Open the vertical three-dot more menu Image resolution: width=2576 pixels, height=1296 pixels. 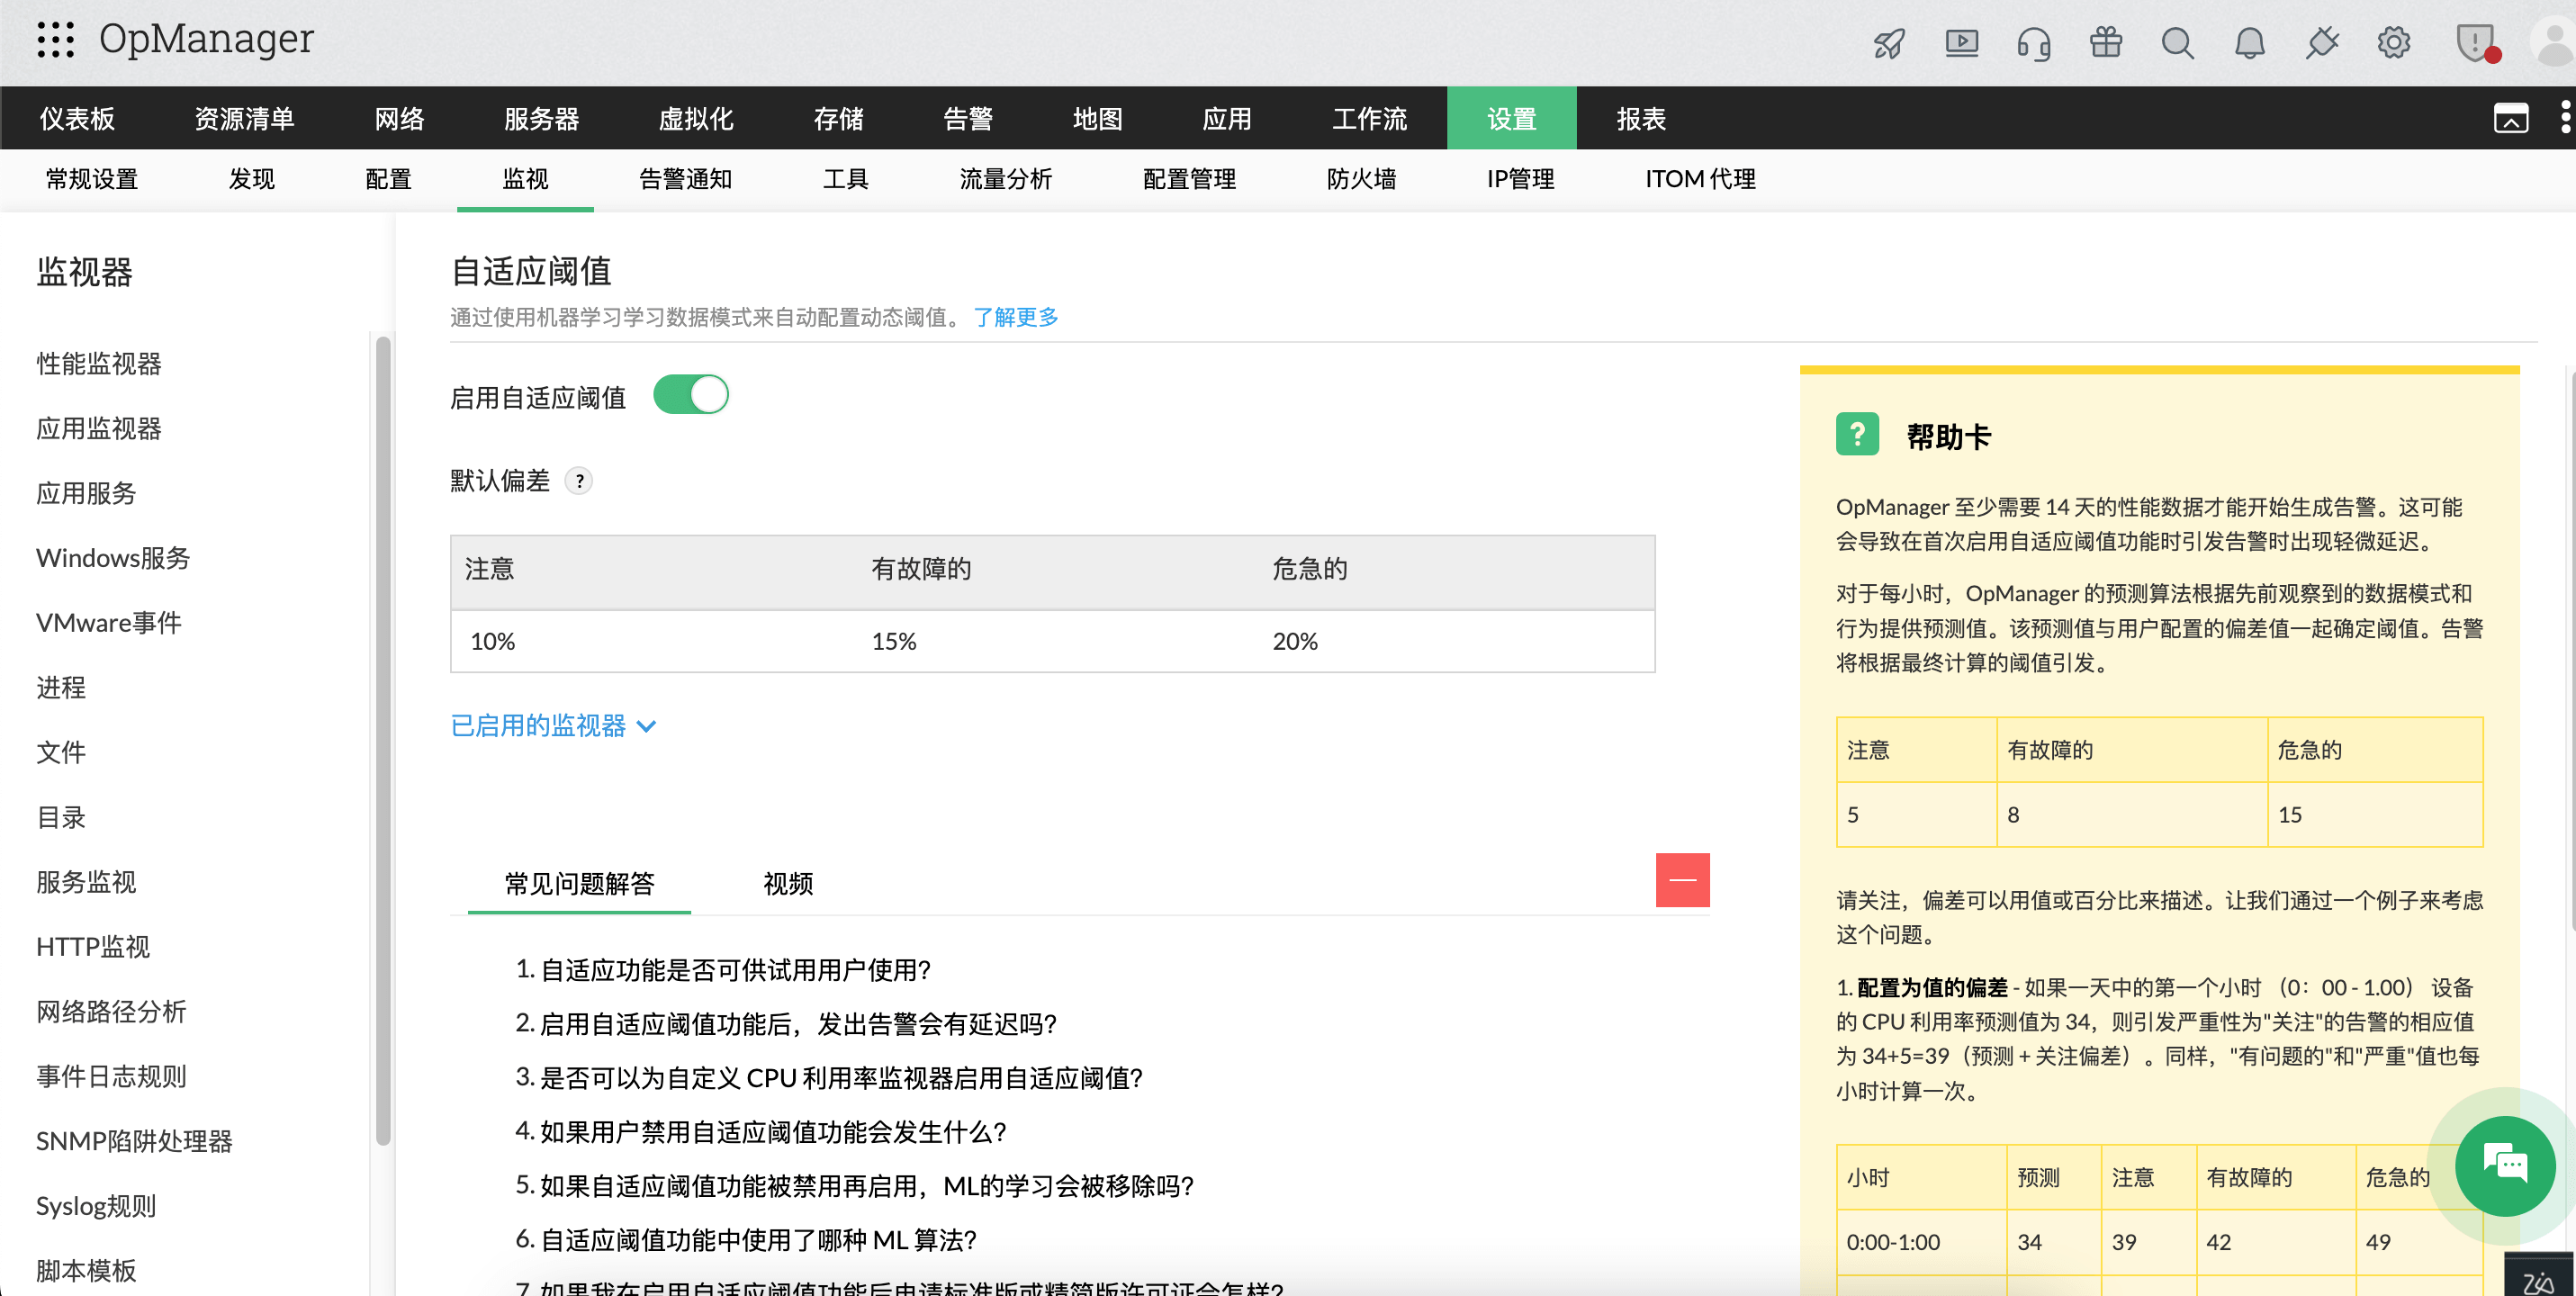(2565, 118)
